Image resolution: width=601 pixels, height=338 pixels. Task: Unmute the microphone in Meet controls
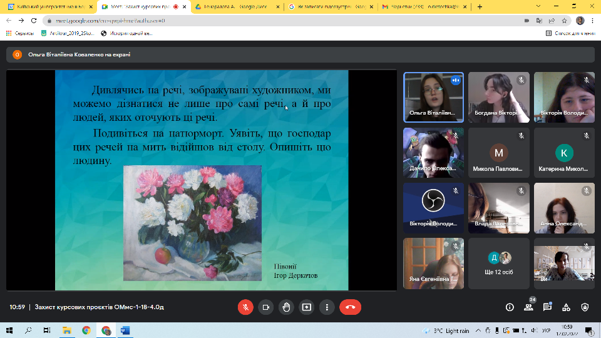tap(245, 307)
